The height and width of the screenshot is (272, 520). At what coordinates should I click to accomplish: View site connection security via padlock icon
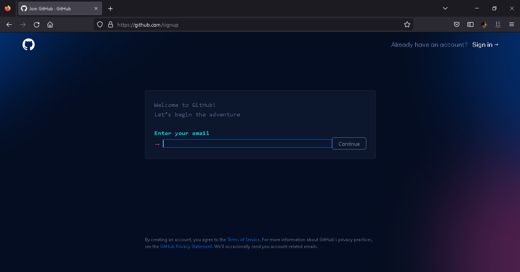111,24
